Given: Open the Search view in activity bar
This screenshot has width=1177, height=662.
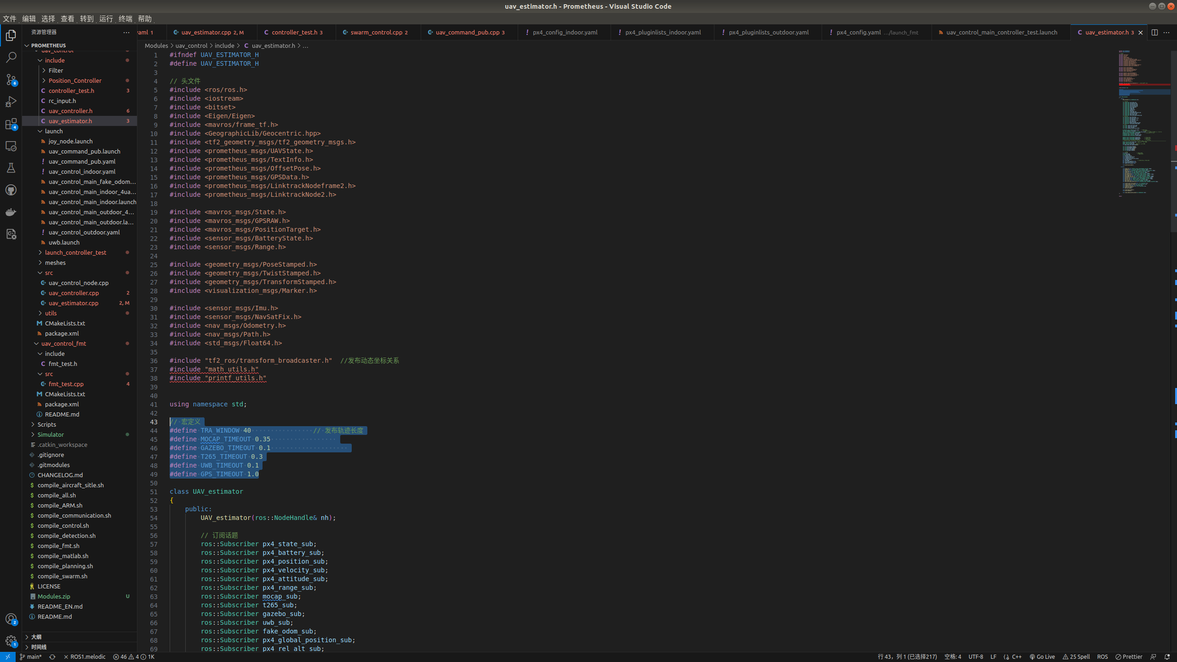Looking at the screenshot, I should point(11,58).
